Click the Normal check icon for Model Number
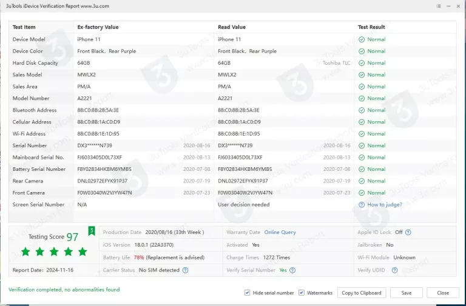 pos(362,99)
